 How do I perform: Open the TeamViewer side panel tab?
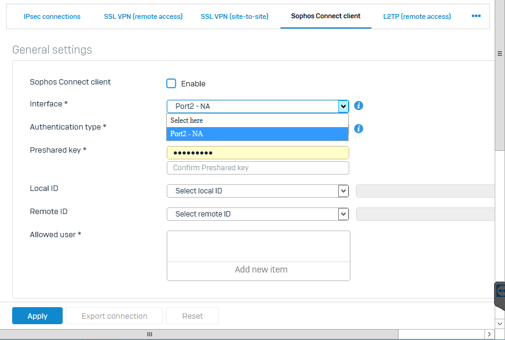pyautogui.click(x=500, y=296)
